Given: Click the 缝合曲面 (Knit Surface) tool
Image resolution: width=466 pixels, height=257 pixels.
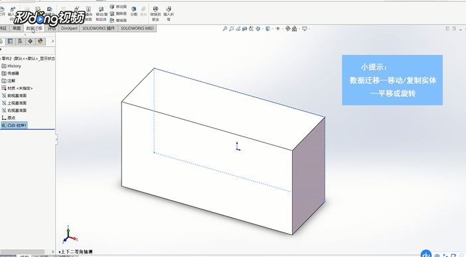Looking at the screenshot, I should 88,14.
